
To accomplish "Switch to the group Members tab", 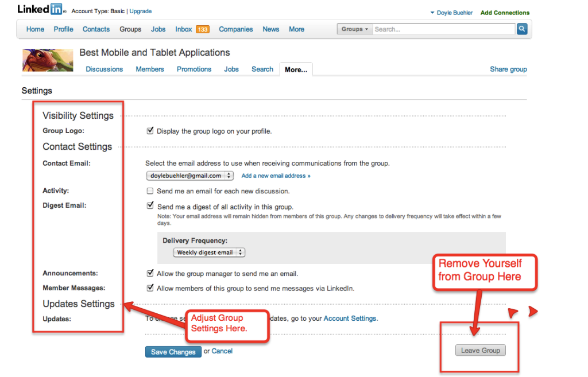I will tap(150, 69).
